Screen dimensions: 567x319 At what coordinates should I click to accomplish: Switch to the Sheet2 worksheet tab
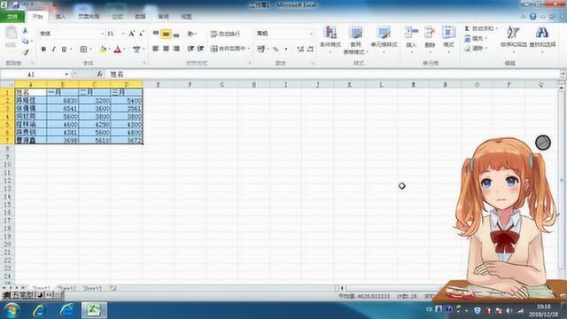click(67, 288)
